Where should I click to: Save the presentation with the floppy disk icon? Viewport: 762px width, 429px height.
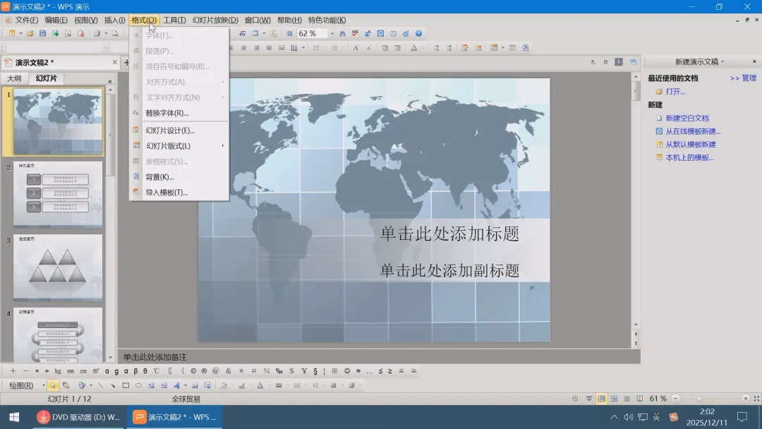click(43, 34)
